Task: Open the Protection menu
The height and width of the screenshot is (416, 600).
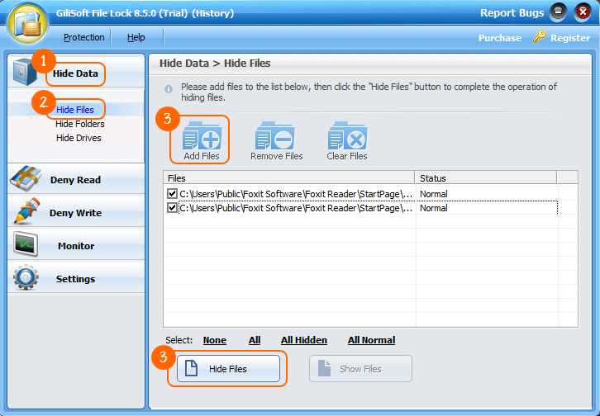Action: (83, 37)
